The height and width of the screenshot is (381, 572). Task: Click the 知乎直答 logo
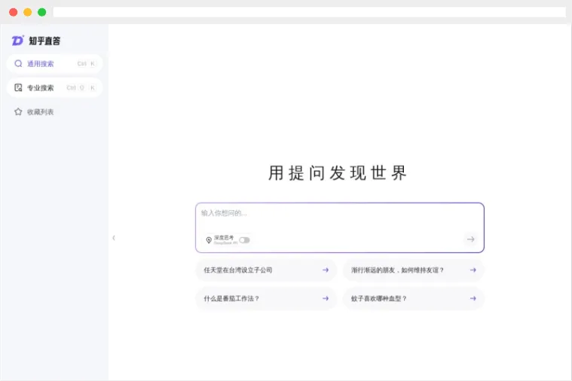pyautogui.click(x=35, y=41)
